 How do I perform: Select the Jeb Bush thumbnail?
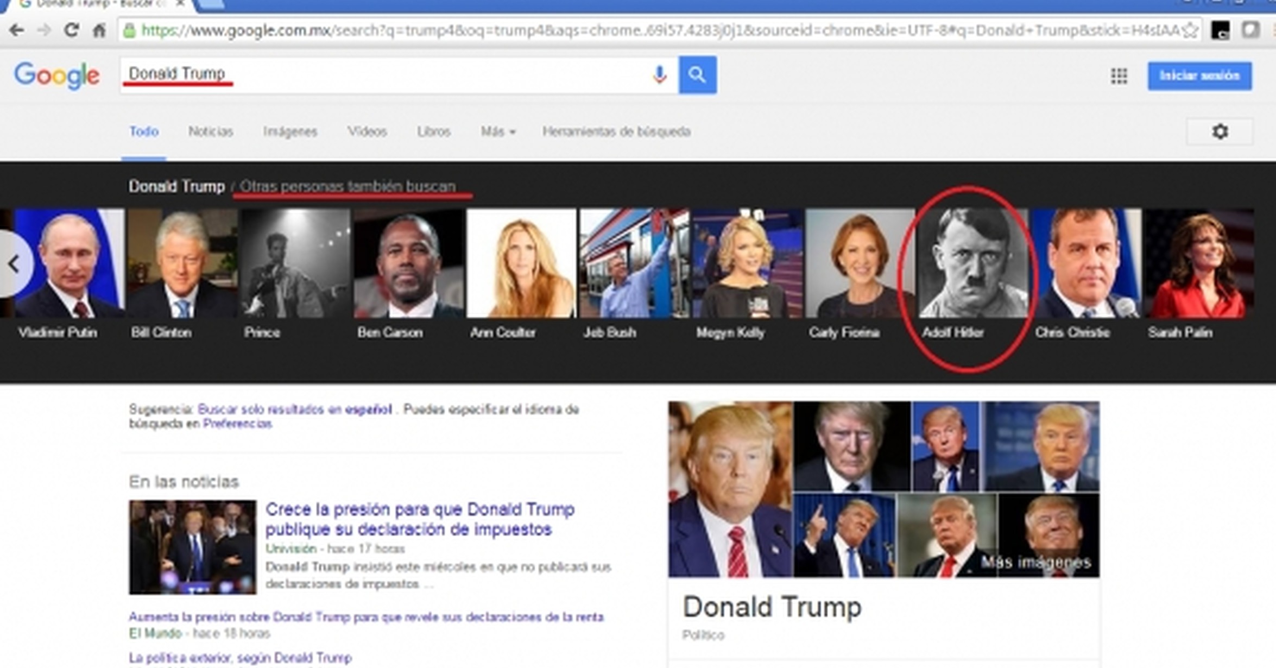[x=634, y=264]
